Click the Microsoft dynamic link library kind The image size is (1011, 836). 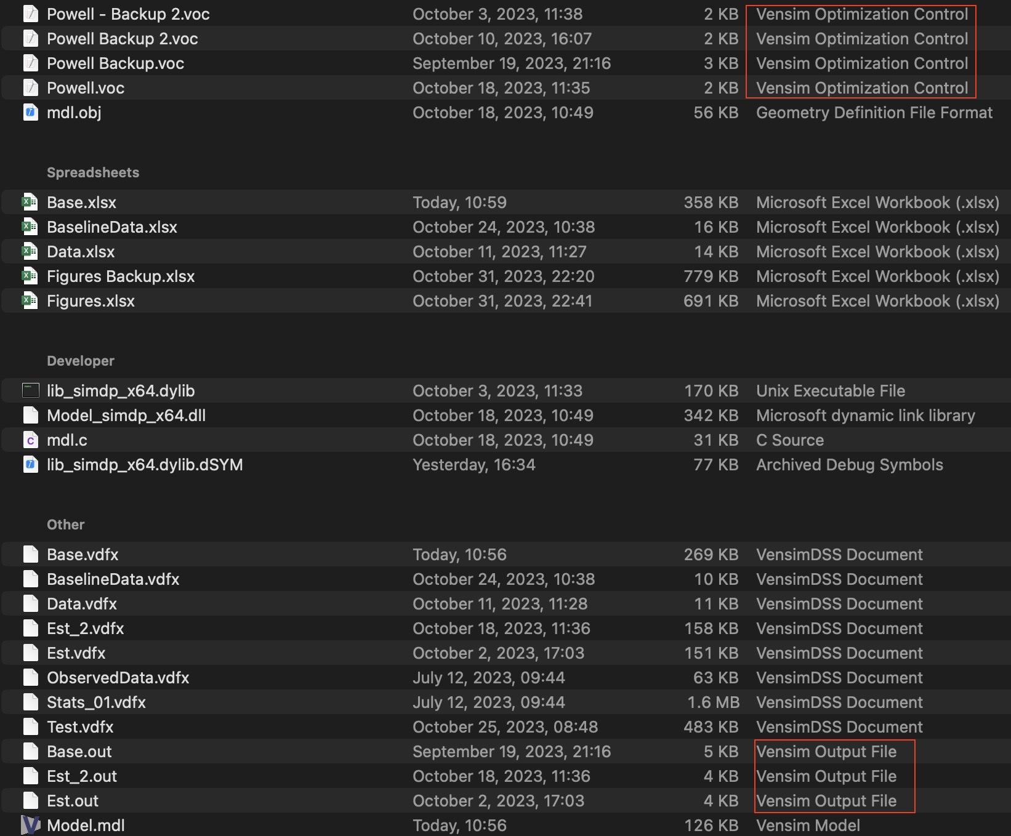click(x=866, y=416)
